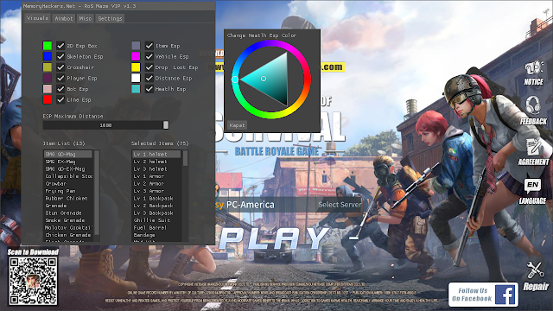Switch to the Aimbot tab

(64, 18)
